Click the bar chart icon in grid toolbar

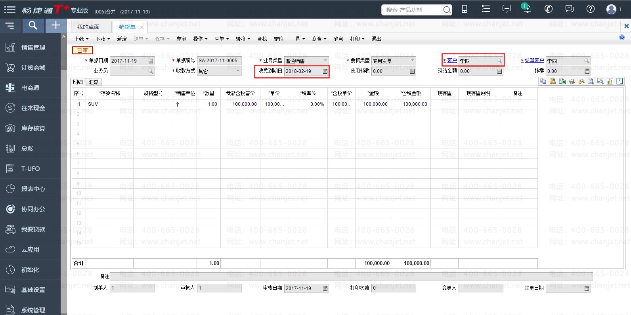pos(610,81)
